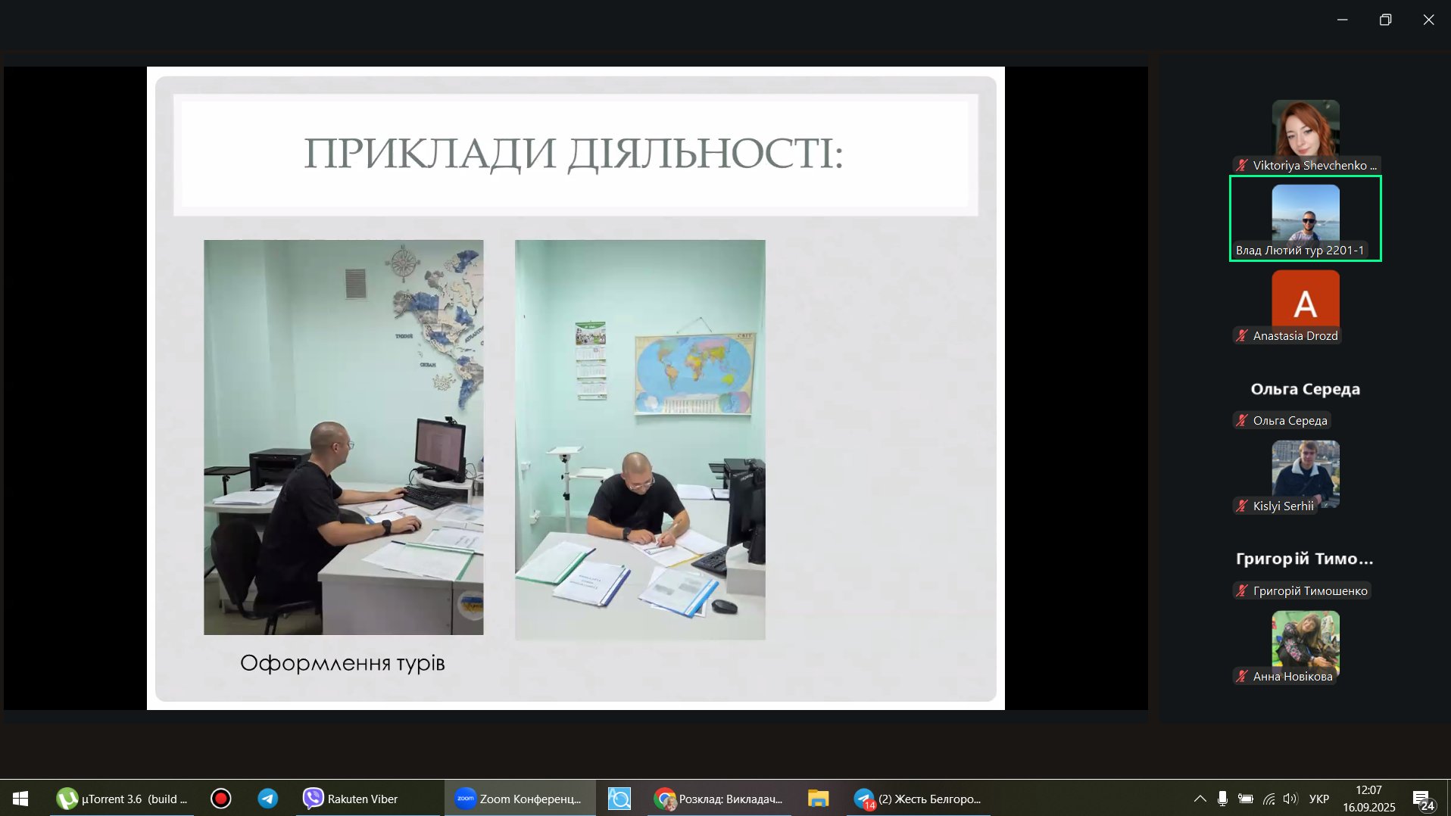Open the network Wi-Fi status icon
This screenshot has height=816, width=1451.
click(1268, 799)
